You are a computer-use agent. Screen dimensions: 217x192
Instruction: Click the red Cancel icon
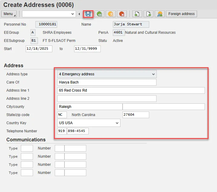point(122,14)
